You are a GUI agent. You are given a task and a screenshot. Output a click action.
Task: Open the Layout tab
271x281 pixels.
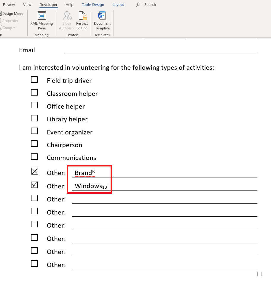(118, 5)
